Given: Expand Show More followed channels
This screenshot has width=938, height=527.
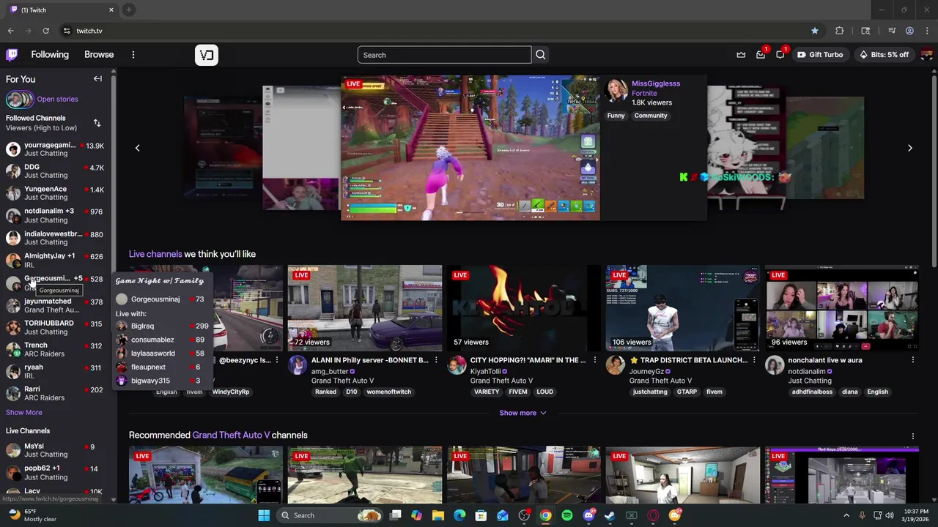Looking at the screenshot, I should point(24,412).
